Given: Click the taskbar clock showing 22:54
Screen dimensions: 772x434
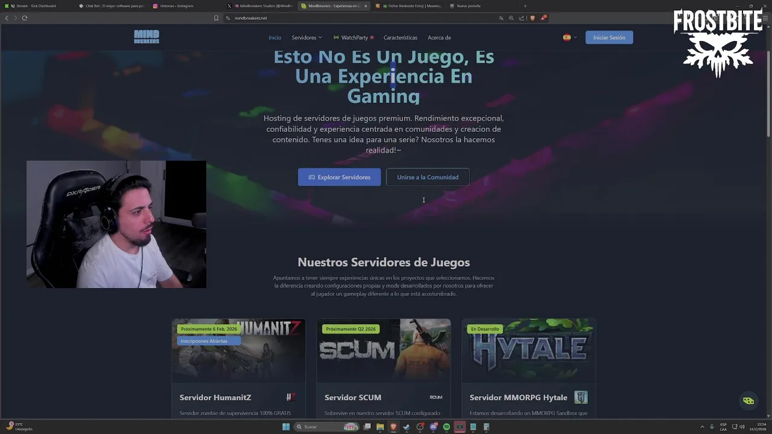Looking at the screenshot, I should pyautogui.click(x=758, y=427).
